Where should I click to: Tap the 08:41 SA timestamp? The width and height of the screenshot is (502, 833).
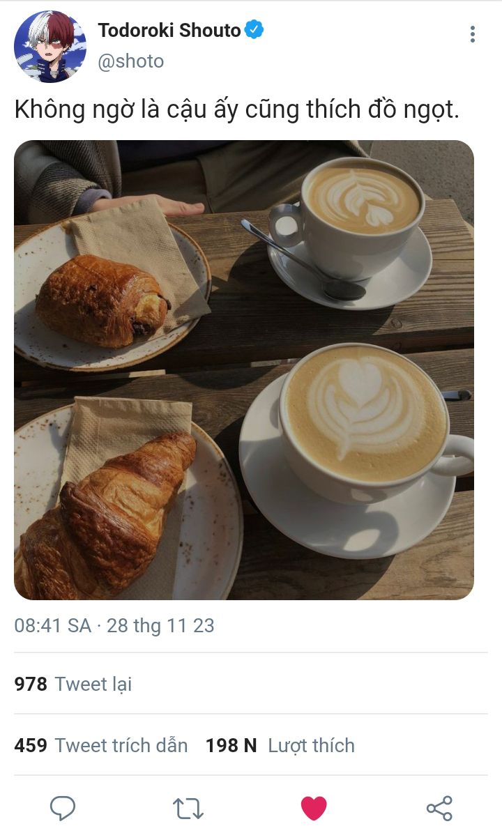tap(52, 625)
